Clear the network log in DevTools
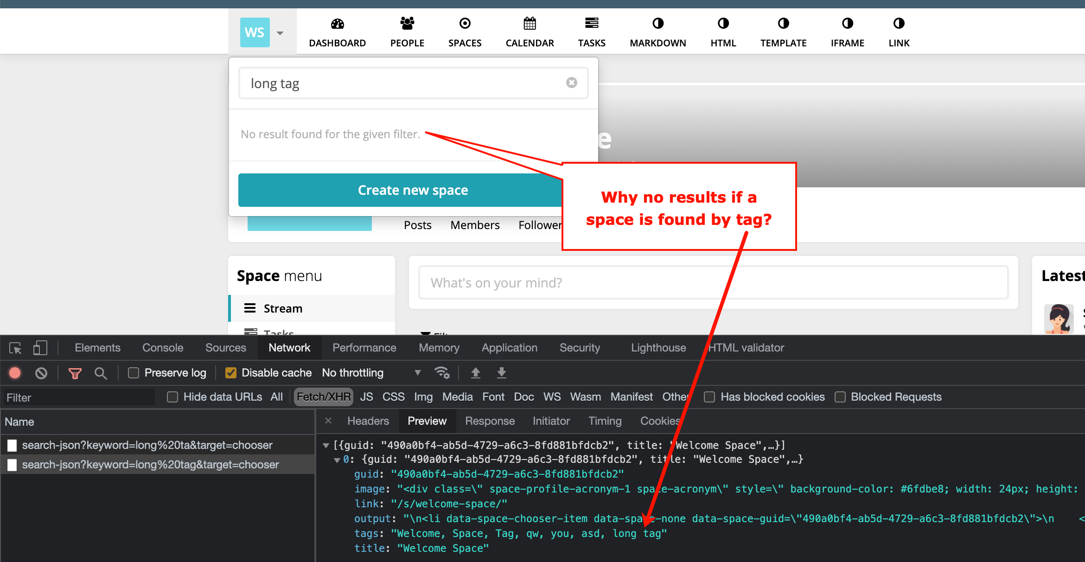Screen dimensions: 1085x562 point(41,373)
